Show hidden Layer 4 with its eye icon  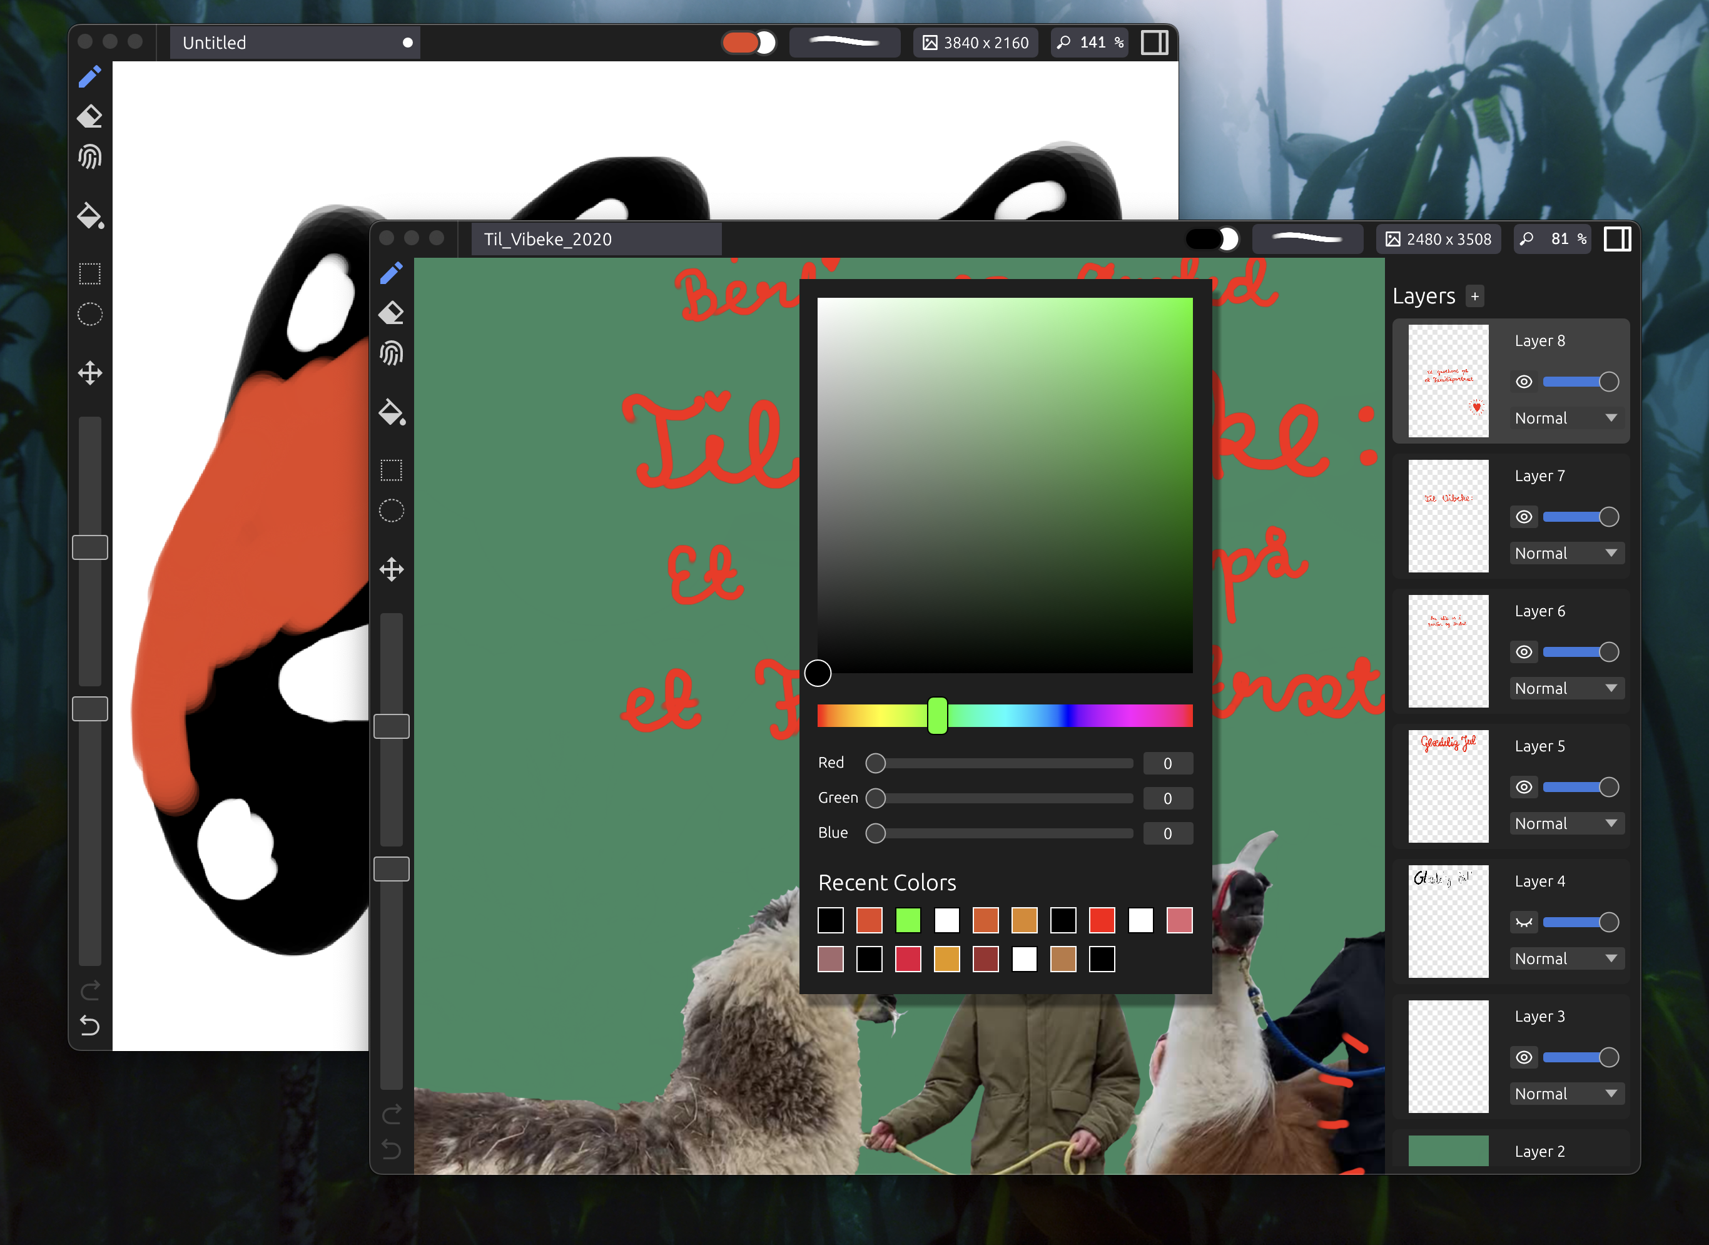coord(1524,922)
